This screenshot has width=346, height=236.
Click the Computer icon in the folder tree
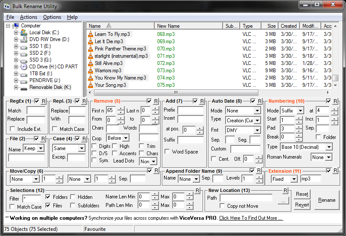point(16,26)
